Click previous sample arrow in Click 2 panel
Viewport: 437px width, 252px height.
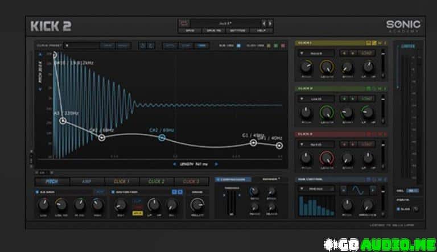tap(344, 98)
